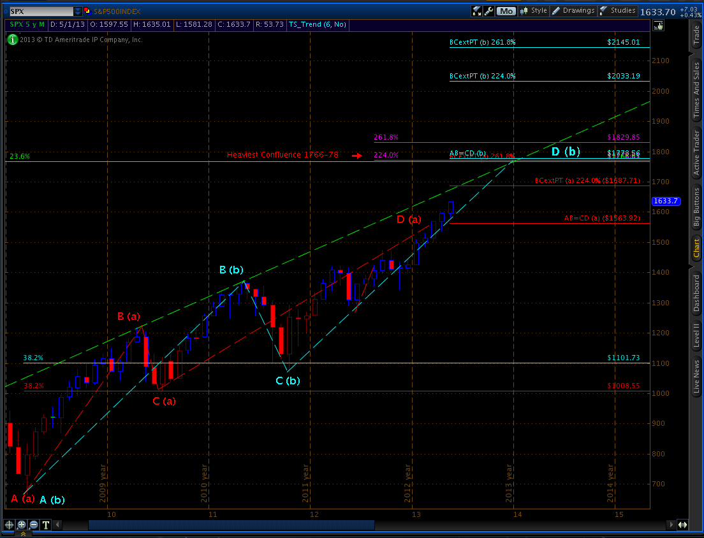The image size is (704, 538).
Task: Open the Big Buttons side tab
Action: (x=696, y=207)
